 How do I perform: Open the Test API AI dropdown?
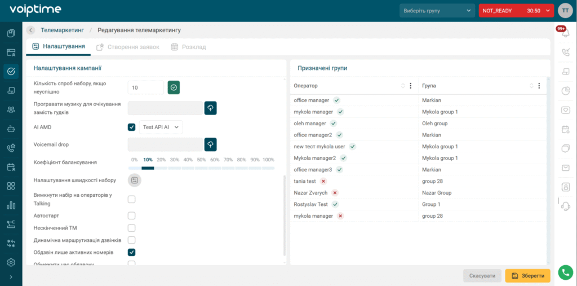(161, 127)
